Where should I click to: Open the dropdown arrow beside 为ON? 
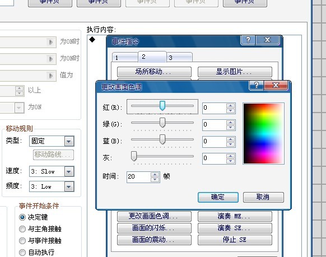click(19, 108)
